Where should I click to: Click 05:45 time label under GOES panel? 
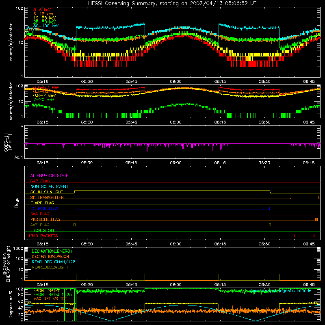pyautogui.click(x=131, y=163)
